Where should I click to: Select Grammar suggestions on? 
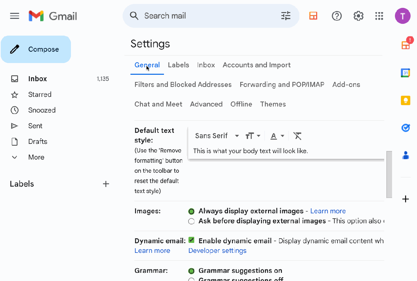coord(191,271)
